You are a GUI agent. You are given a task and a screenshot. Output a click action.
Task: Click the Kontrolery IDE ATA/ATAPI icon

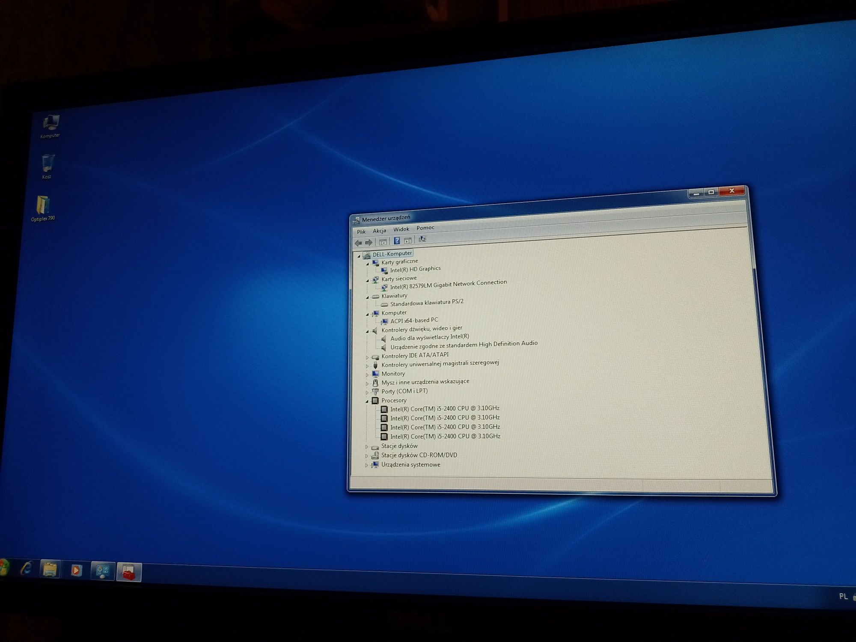pos(375,357)
